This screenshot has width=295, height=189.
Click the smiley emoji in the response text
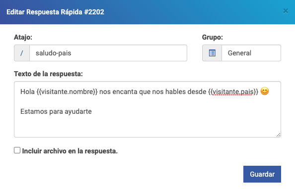point(265,92)
